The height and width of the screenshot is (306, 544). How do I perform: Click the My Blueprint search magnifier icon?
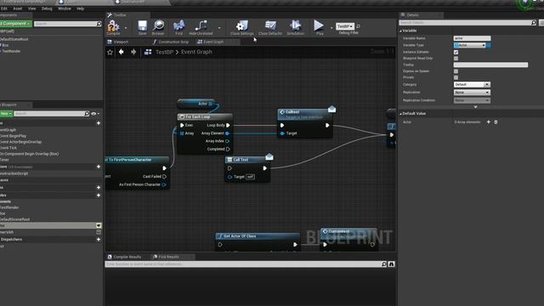pyautogui.click(x=87, y=113)
